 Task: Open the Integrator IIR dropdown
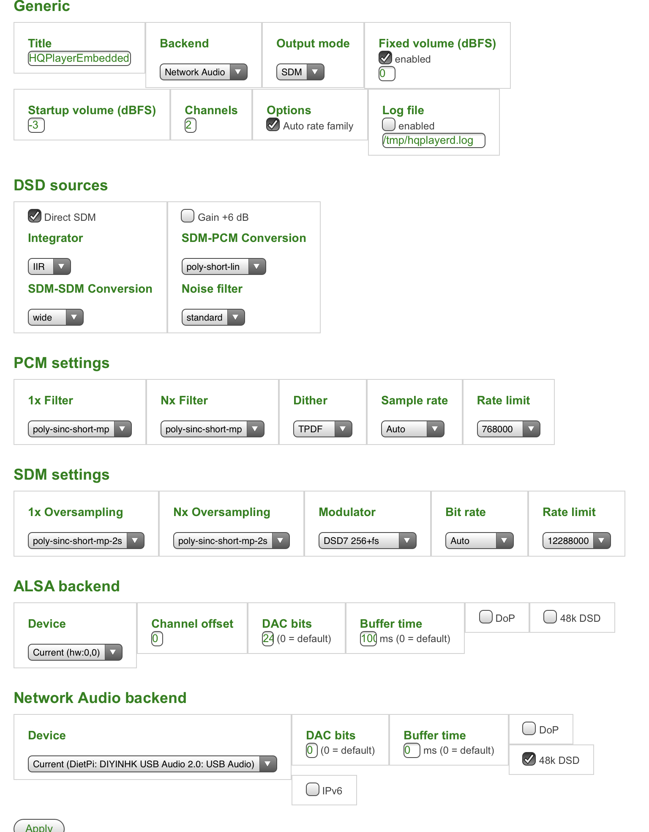[x=49, y=266]
